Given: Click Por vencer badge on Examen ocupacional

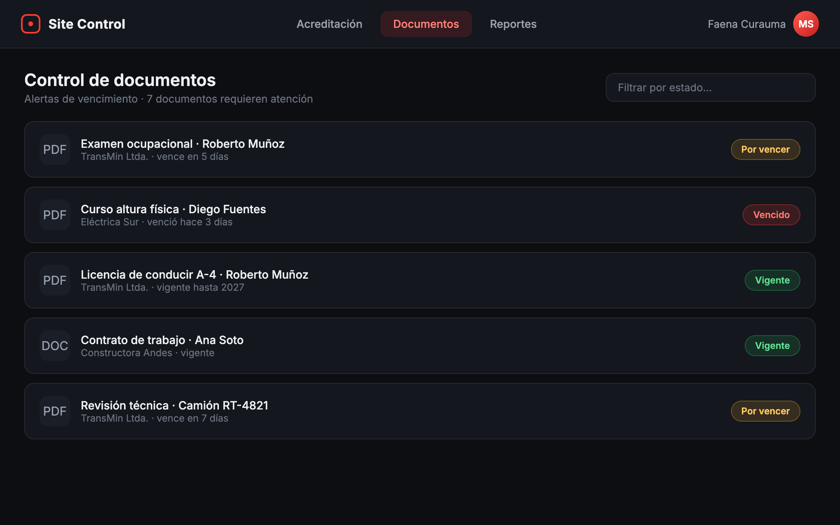Looking at the screenshot, I should [x=765, y=149].
